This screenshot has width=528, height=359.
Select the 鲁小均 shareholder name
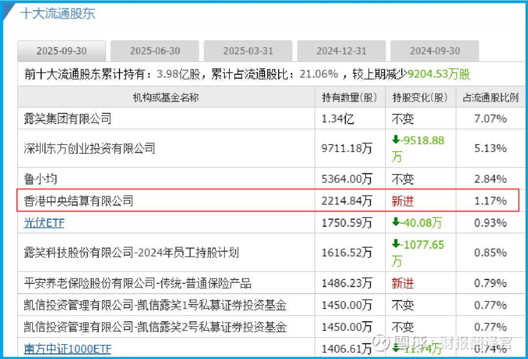click(41, 179)
